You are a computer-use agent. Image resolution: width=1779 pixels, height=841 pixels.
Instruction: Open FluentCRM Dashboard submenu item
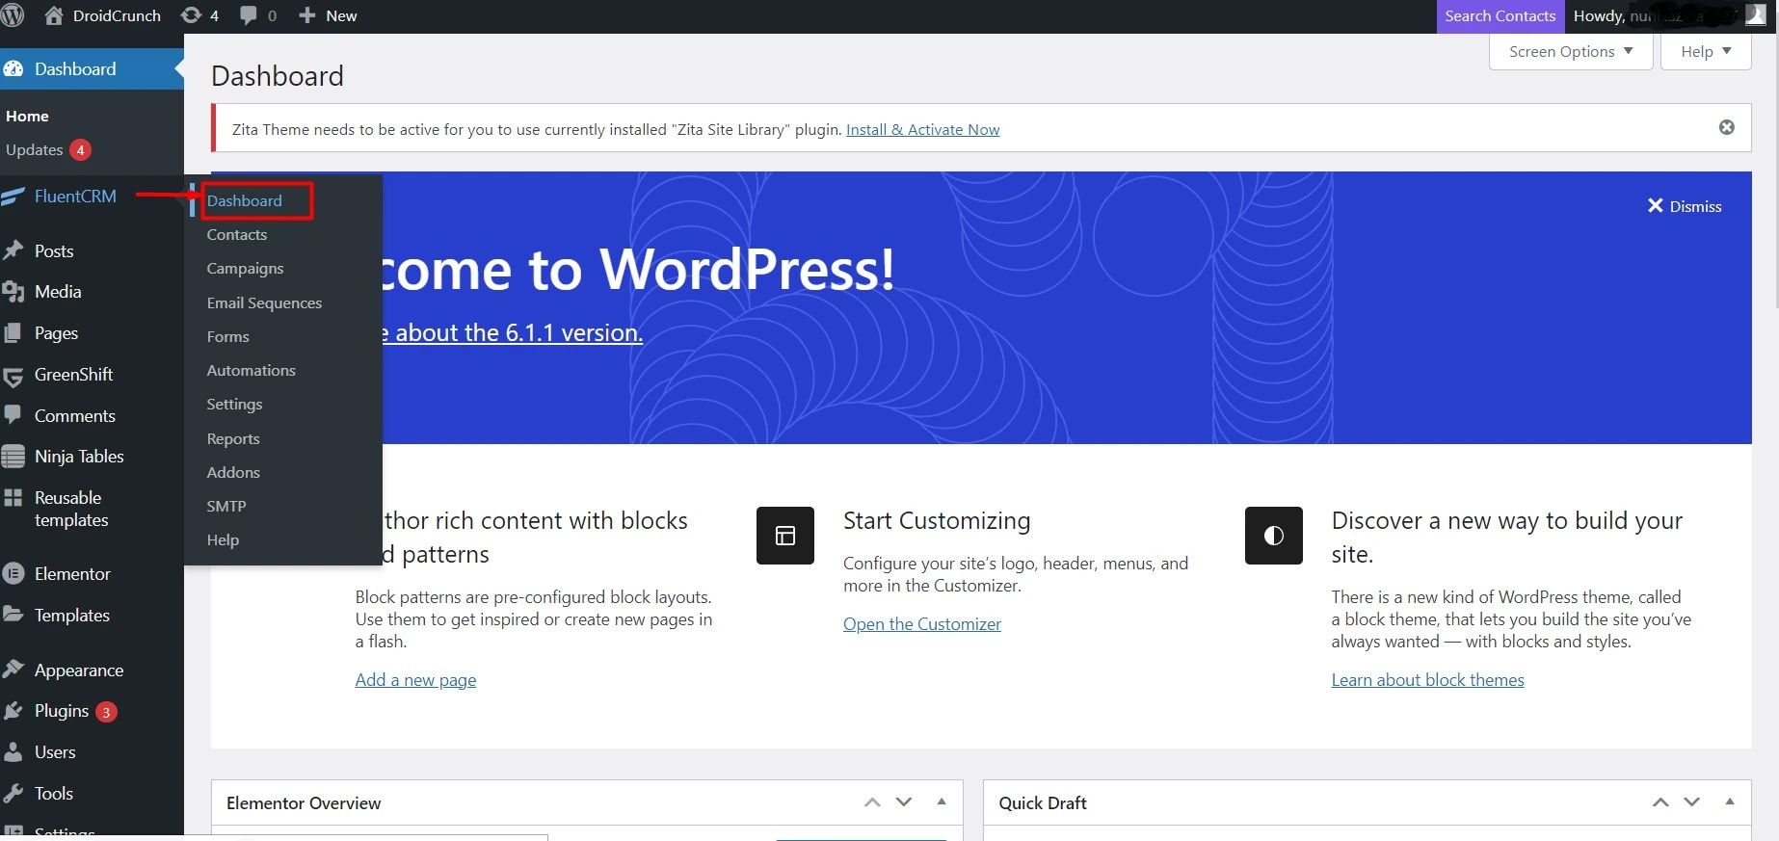click(245, 200)
